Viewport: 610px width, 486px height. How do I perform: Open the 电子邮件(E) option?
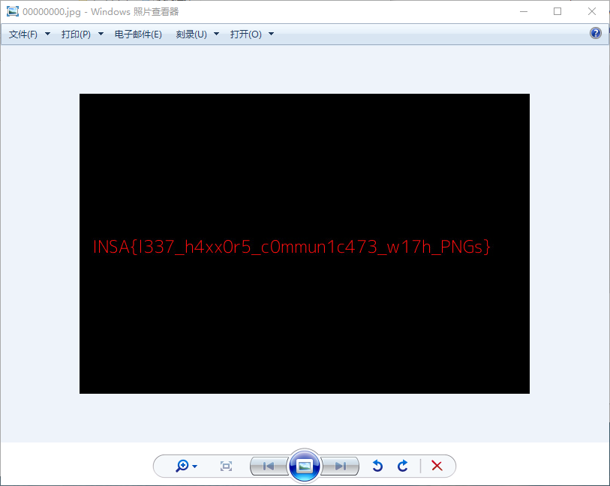coord(138,34)
